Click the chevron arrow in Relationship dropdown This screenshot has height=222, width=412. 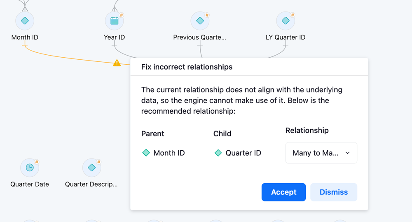(x=347, y=153)
